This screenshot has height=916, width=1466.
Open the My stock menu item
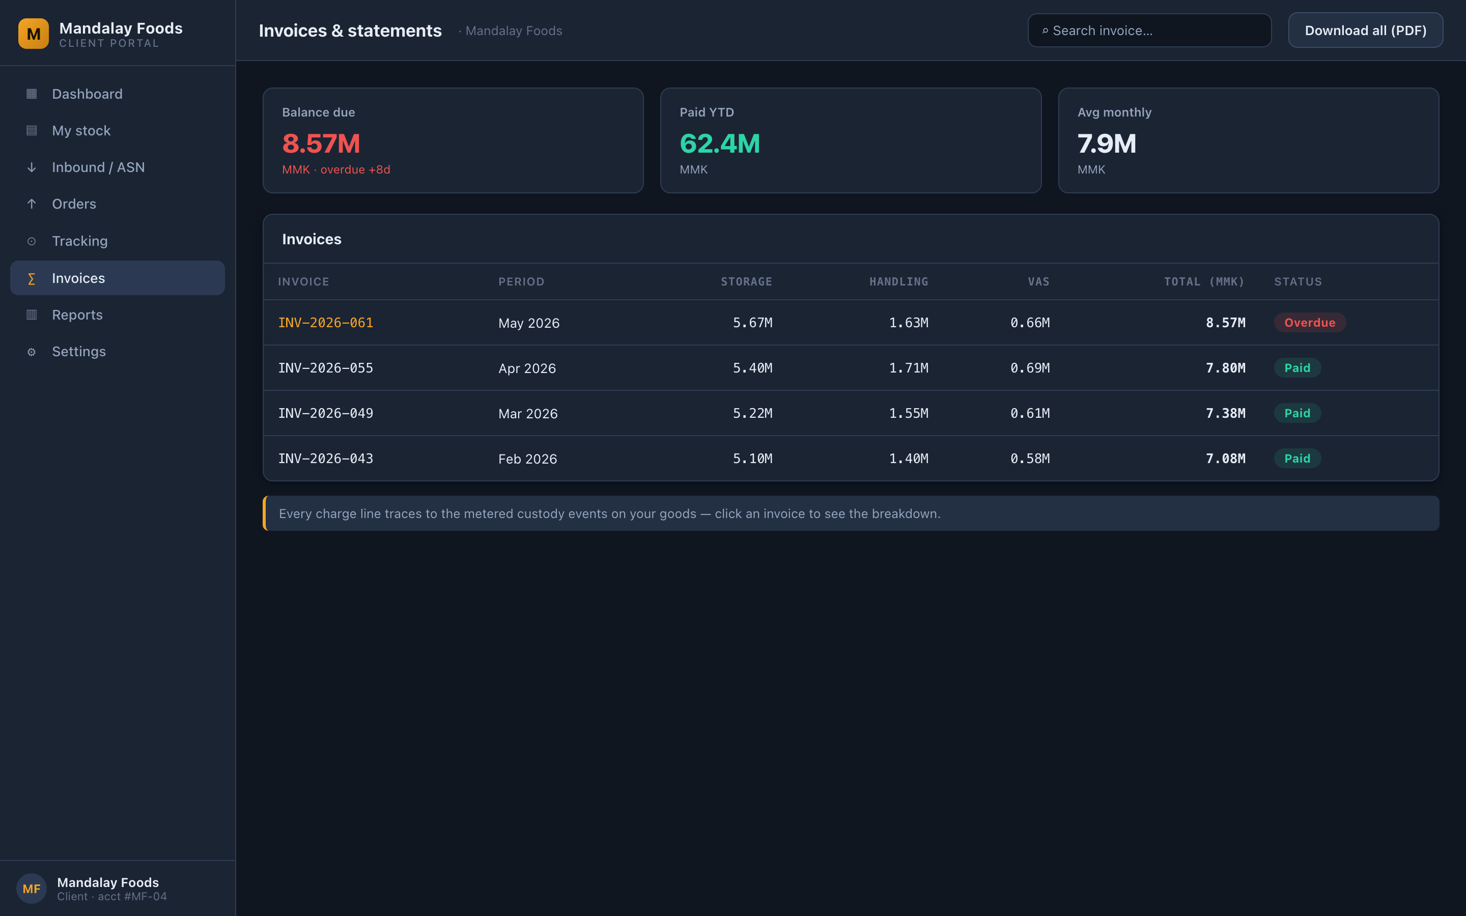pos(118,131)
